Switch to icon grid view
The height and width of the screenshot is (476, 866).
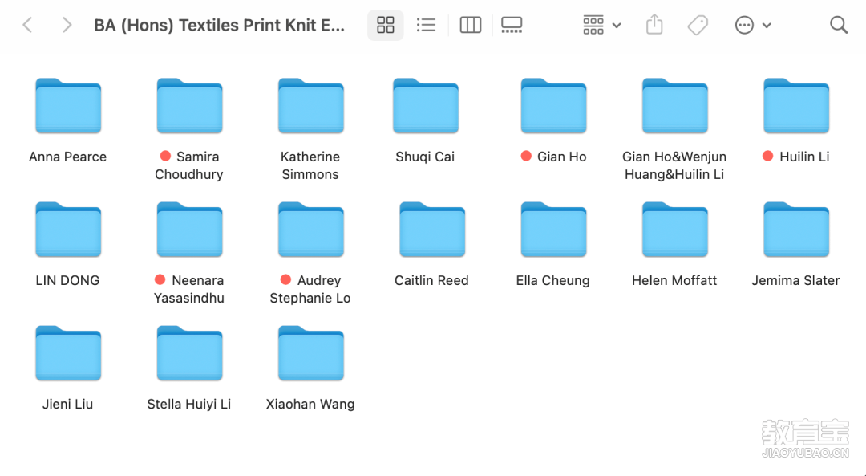[386, 25]
